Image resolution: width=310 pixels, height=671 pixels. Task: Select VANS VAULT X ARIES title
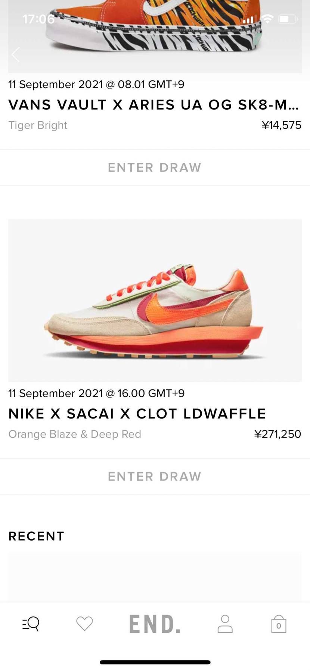coord(154,105)
